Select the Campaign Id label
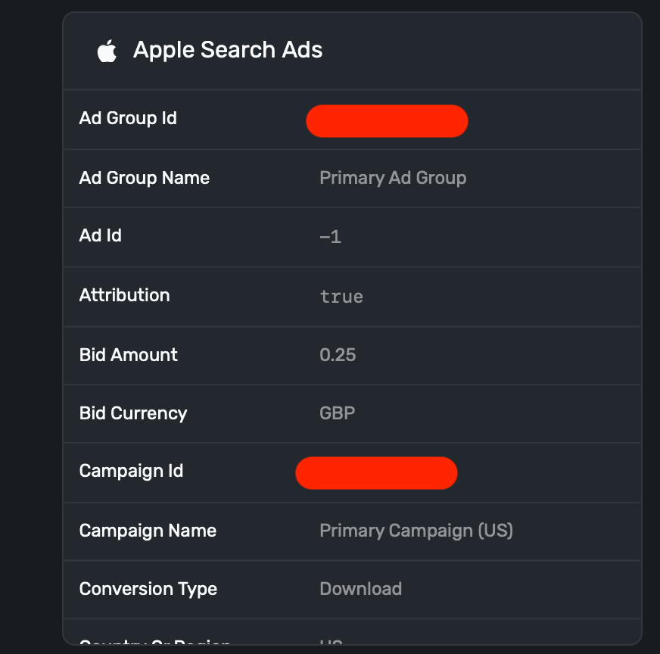 pyautogui.click(x=131, y=471)
